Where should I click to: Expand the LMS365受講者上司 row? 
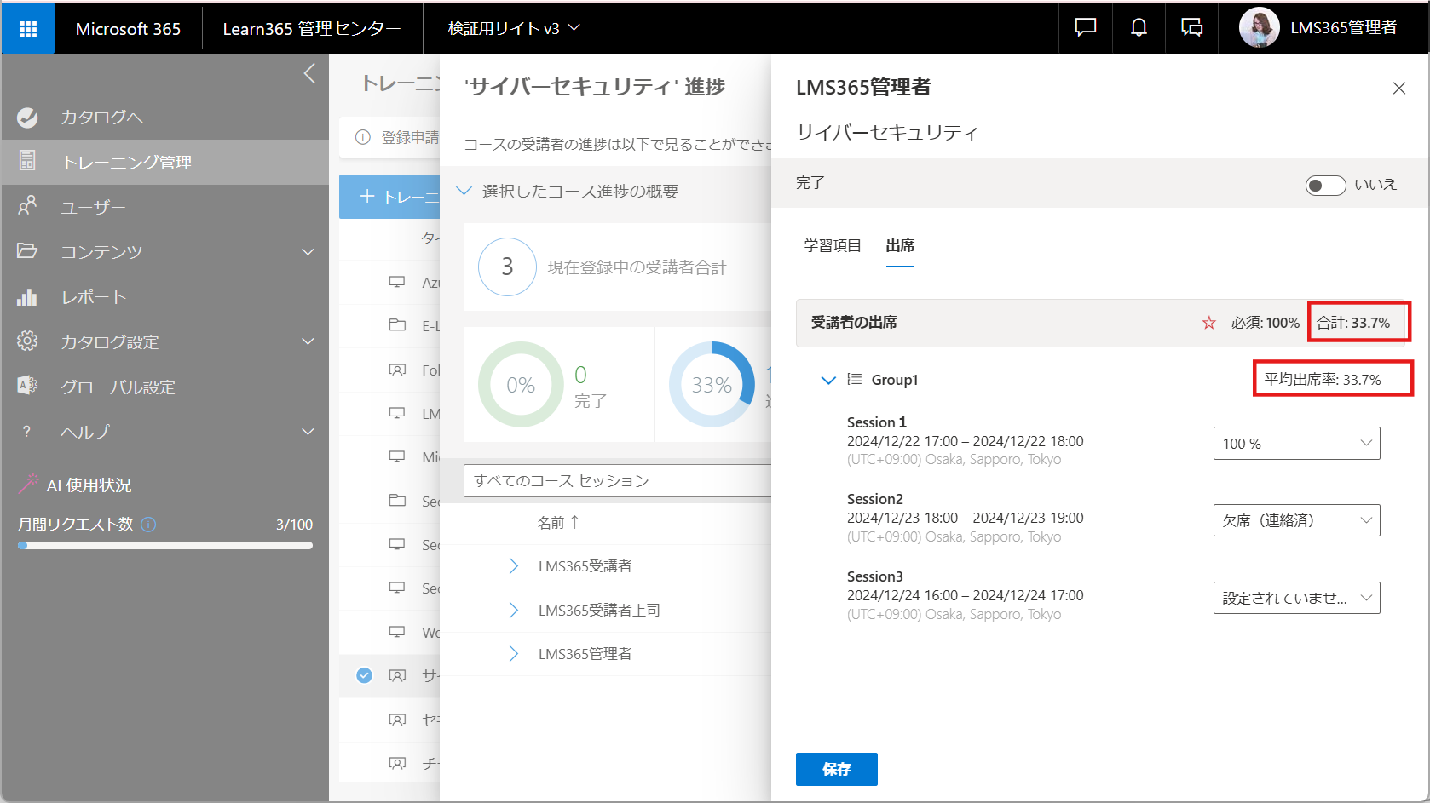pos(513,610)
